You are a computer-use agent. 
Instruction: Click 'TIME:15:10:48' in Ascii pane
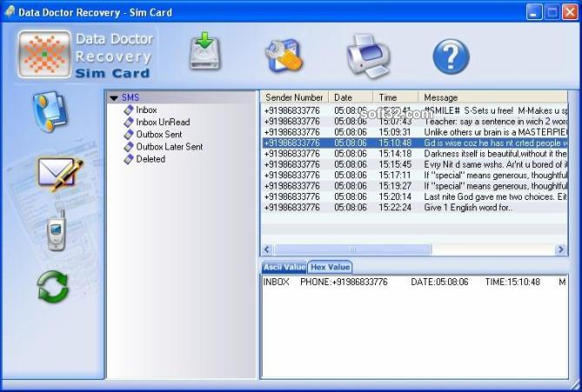(x=512, y=282)
